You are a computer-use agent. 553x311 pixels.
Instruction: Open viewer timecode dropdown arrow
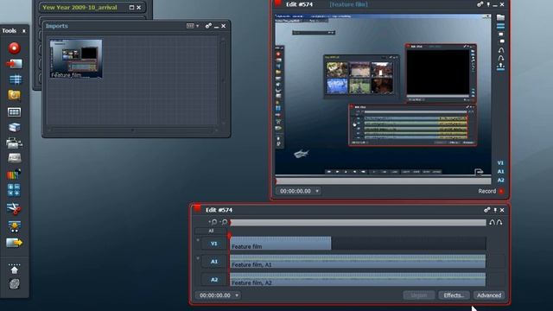pyautogui.click(x=317, y=191)
